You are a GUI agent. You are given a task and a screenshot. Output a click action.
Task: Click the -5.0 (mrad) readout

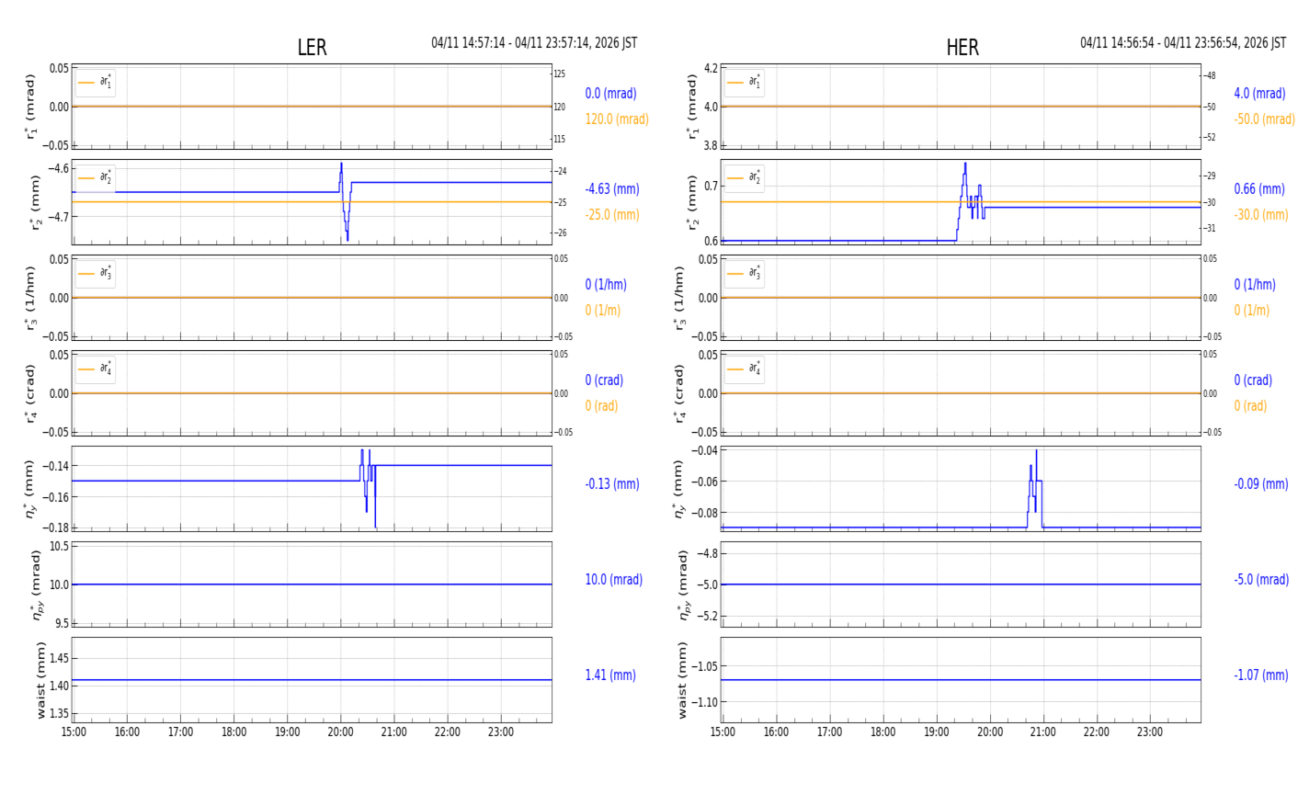click(x=1261, y=580)
